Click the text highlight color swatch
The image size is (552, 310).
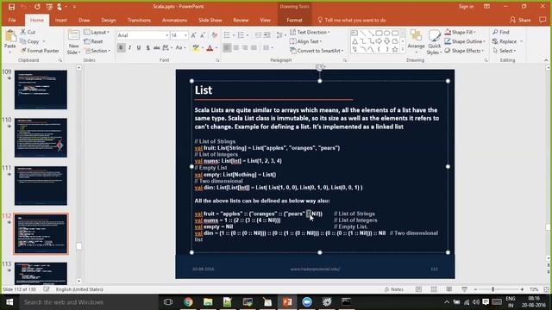point(196,48)
